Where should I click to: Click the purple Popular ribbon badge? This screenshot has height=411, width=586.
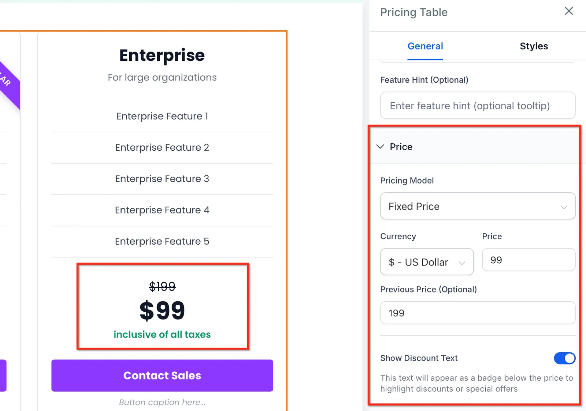pyautogui.click(x=8, y=84)
